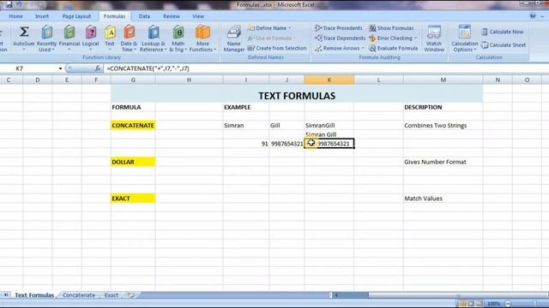Click Create from Selection
This screenshot has height=308, width=549.
click(x=277, y=48)
